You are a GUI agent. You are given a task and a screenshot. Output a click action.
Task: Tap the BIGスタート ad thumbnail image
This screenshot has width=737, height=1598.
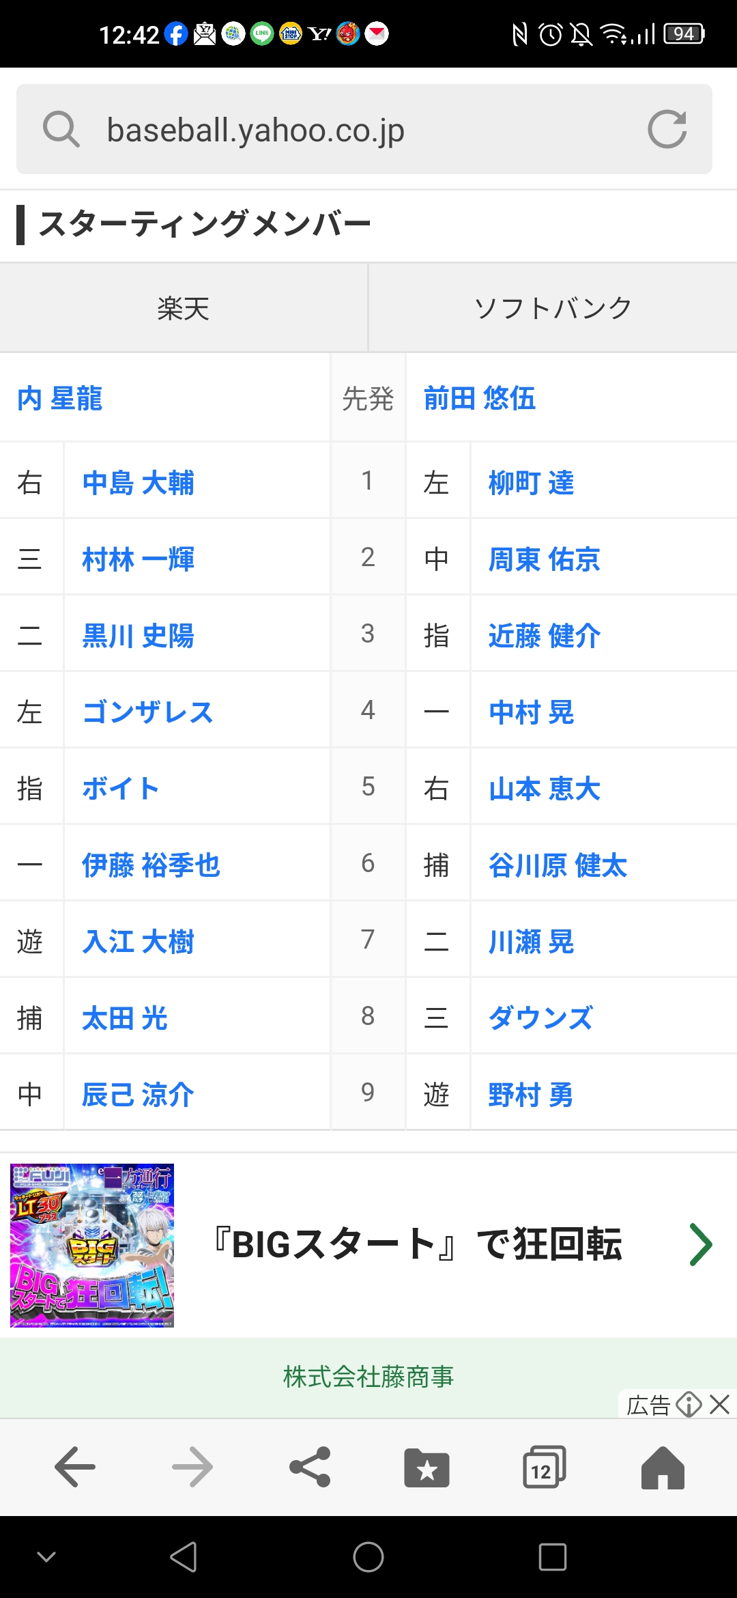click(92, 1246)
